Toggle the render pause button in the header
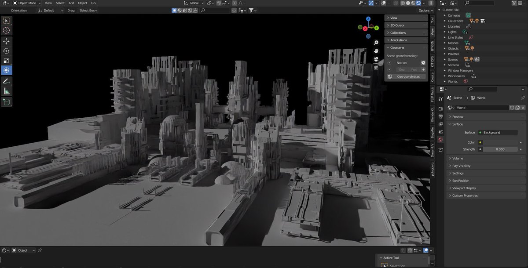This screenshot has height=268, width=528. 430,3
